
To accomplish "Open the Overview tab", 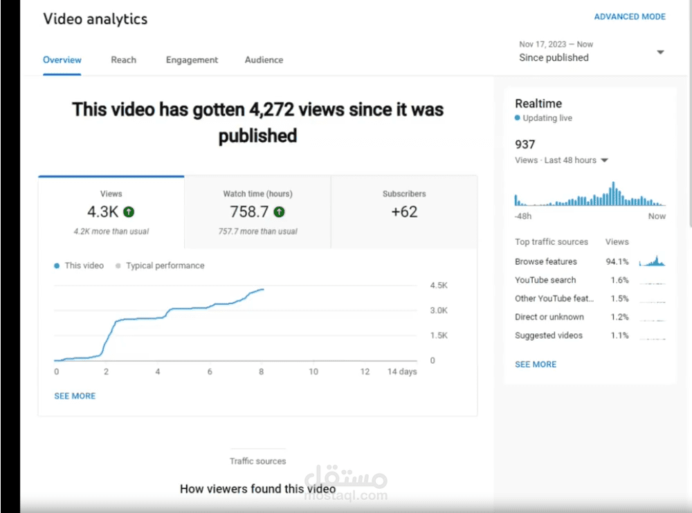I will click(62, 60).
